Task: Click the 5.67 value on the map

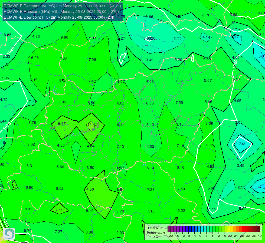Action: tap(208, 80)
